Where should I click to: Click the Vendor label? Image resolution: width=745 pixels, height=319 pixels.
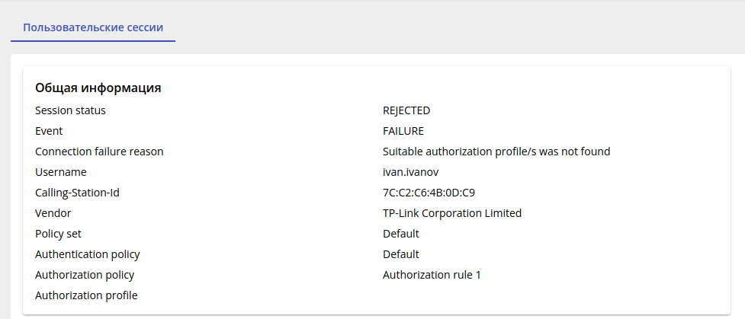(53, 213)
